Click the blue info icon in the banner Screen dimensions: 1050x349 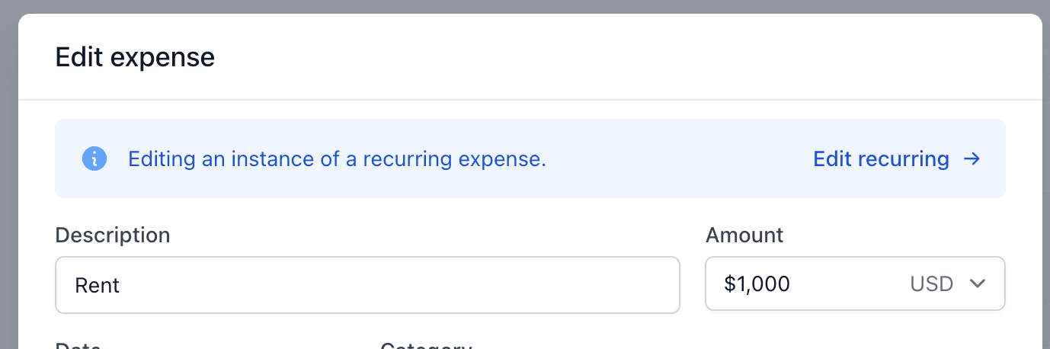[x=94, y=158]
